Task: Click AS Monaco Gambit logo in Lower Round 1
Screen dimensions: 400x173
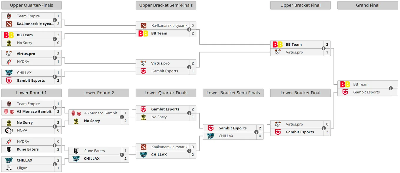Action: click(9, 112)
